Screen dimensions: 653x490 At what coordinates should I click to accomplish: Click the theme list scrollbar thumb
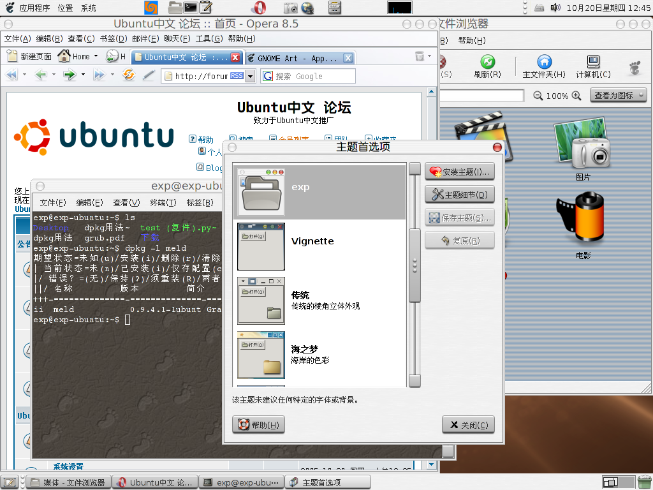415,265
